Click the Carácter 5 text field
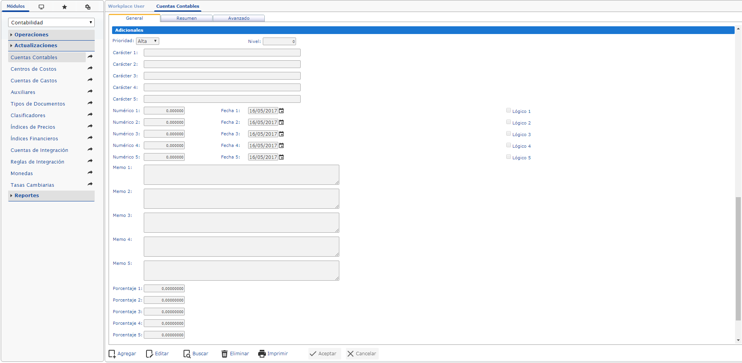 tap(222, 99)
